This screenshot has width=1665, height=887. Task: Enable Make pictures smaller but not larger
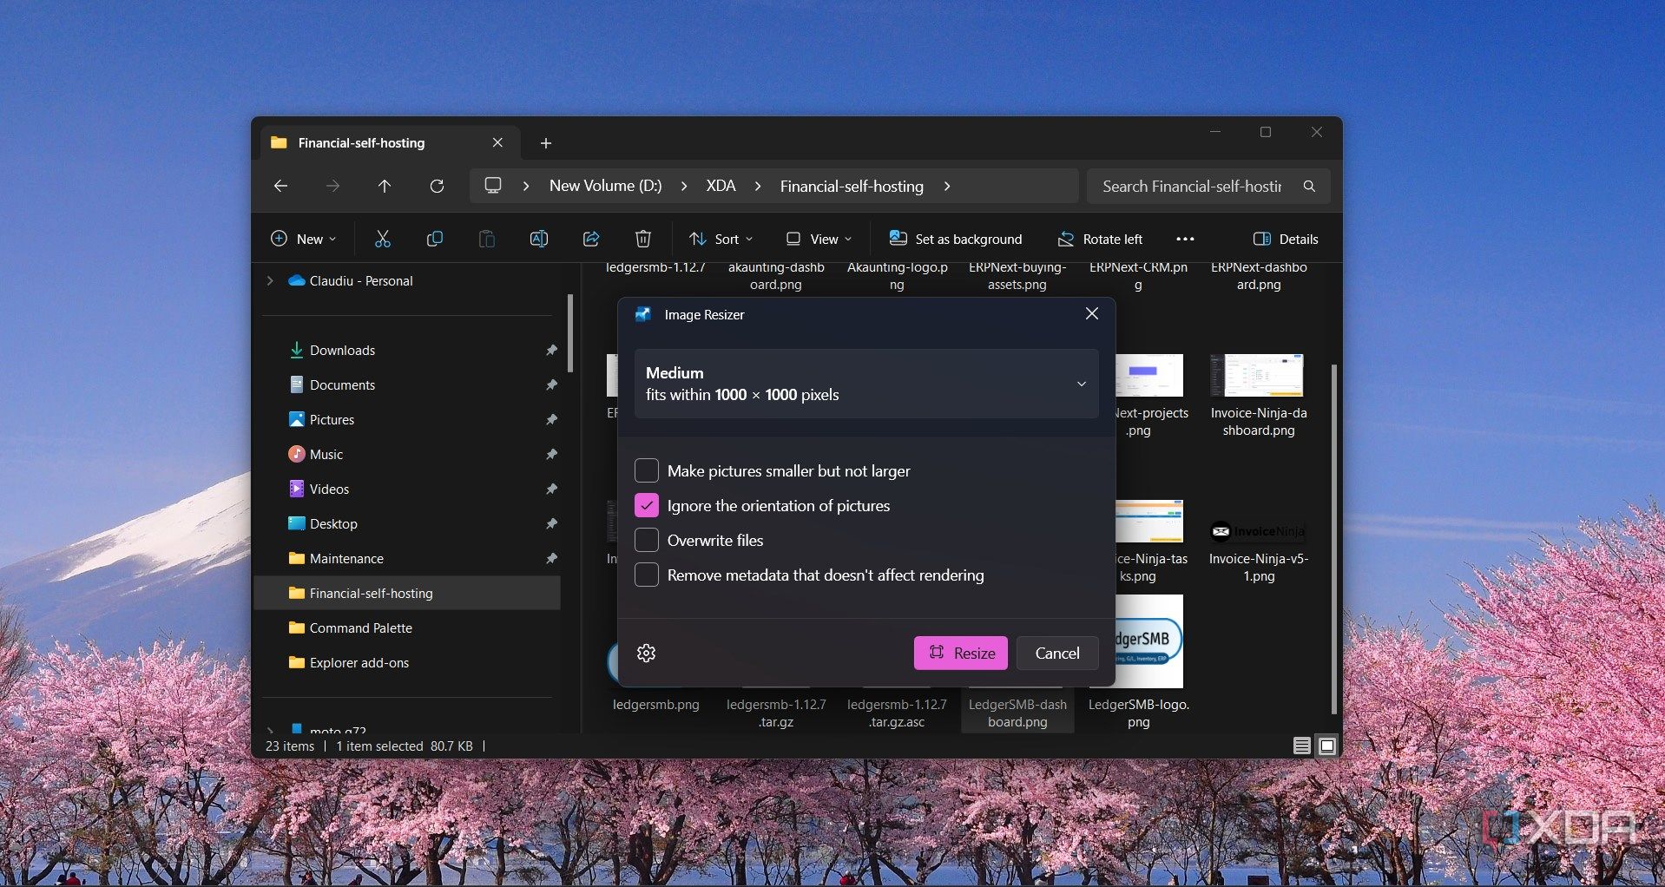point(647,470)
